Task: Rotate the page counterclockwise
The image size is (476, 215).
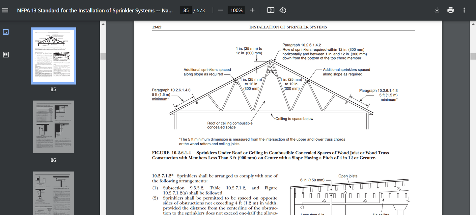Action: pos(283,10)
